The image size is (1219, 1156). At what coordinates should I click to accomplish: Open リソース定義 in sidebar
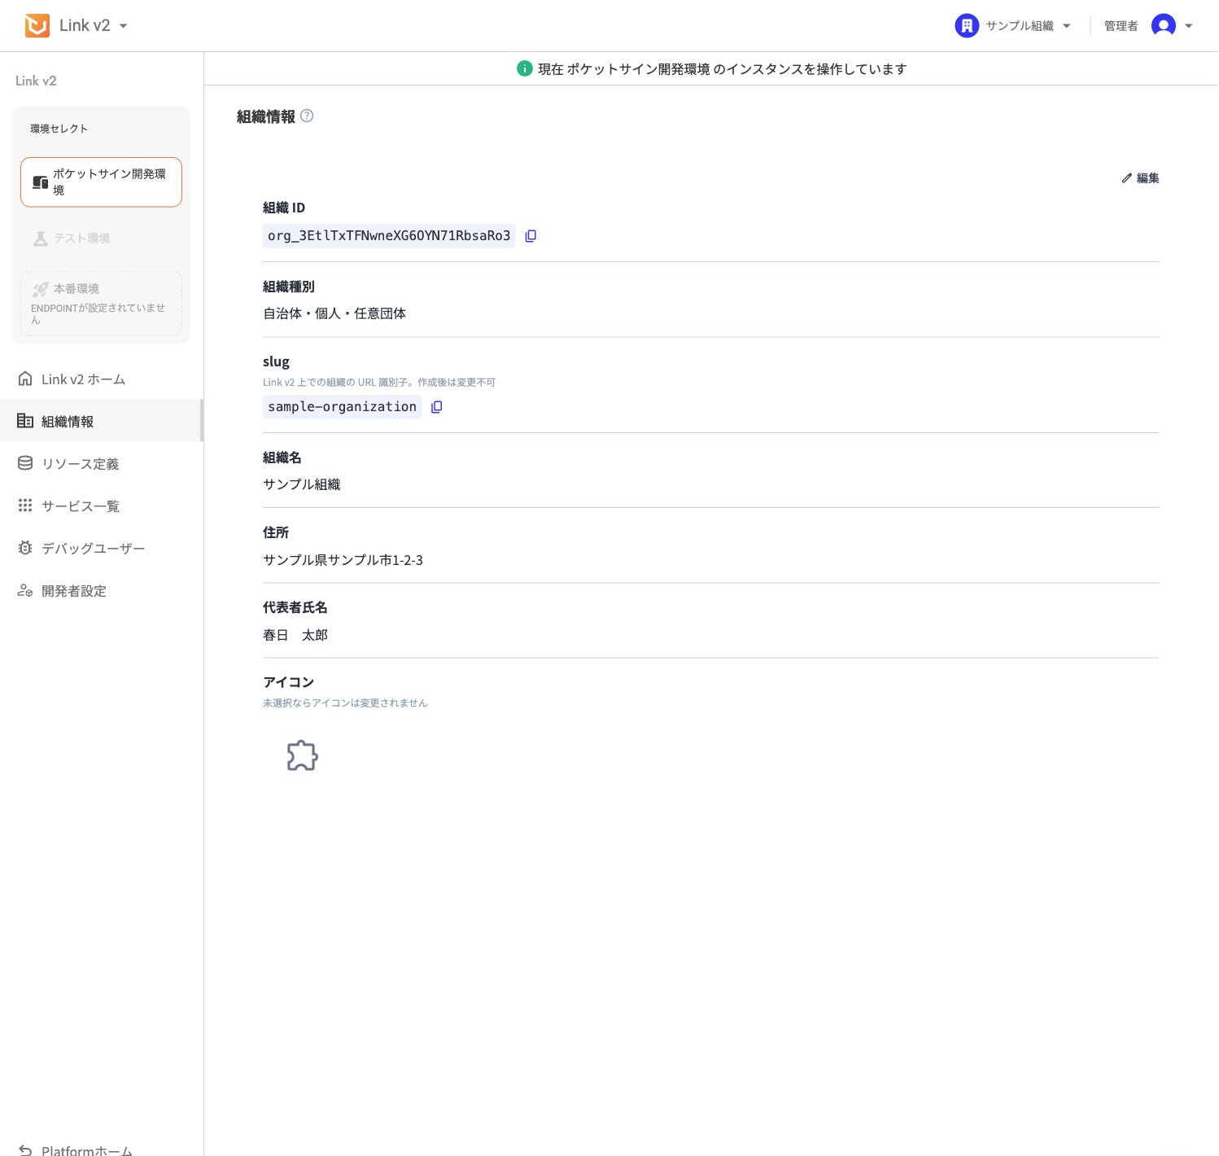click(101, 464)
